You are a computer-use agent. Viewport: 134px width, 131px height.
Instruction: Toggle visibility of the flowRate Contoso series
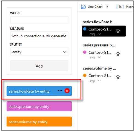point(118,31)
